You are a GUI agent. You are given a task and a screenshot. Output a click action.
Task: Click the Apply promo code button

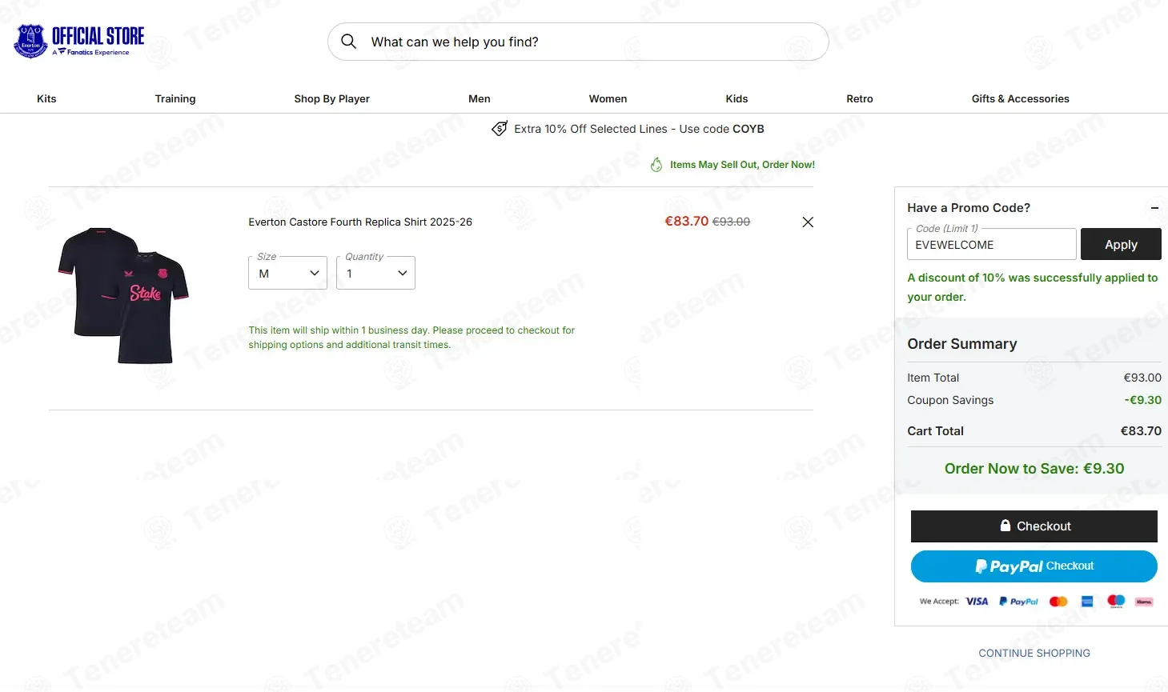pyautogui.click(x=1121, y=244)
